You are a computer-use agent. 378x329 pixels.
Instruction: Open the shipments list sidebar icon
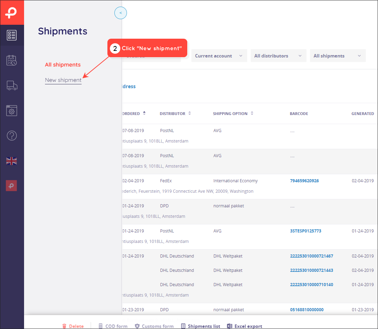[12, 35]
